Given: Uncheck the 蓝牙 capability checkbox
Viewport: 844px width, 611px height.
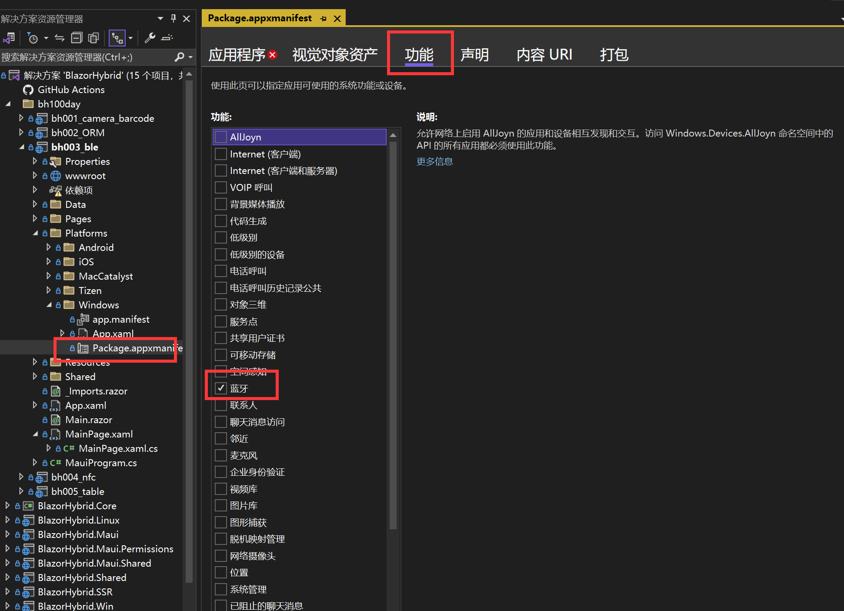Looking at the screenshot, I should pyautogui.click(x=221, y=388).
